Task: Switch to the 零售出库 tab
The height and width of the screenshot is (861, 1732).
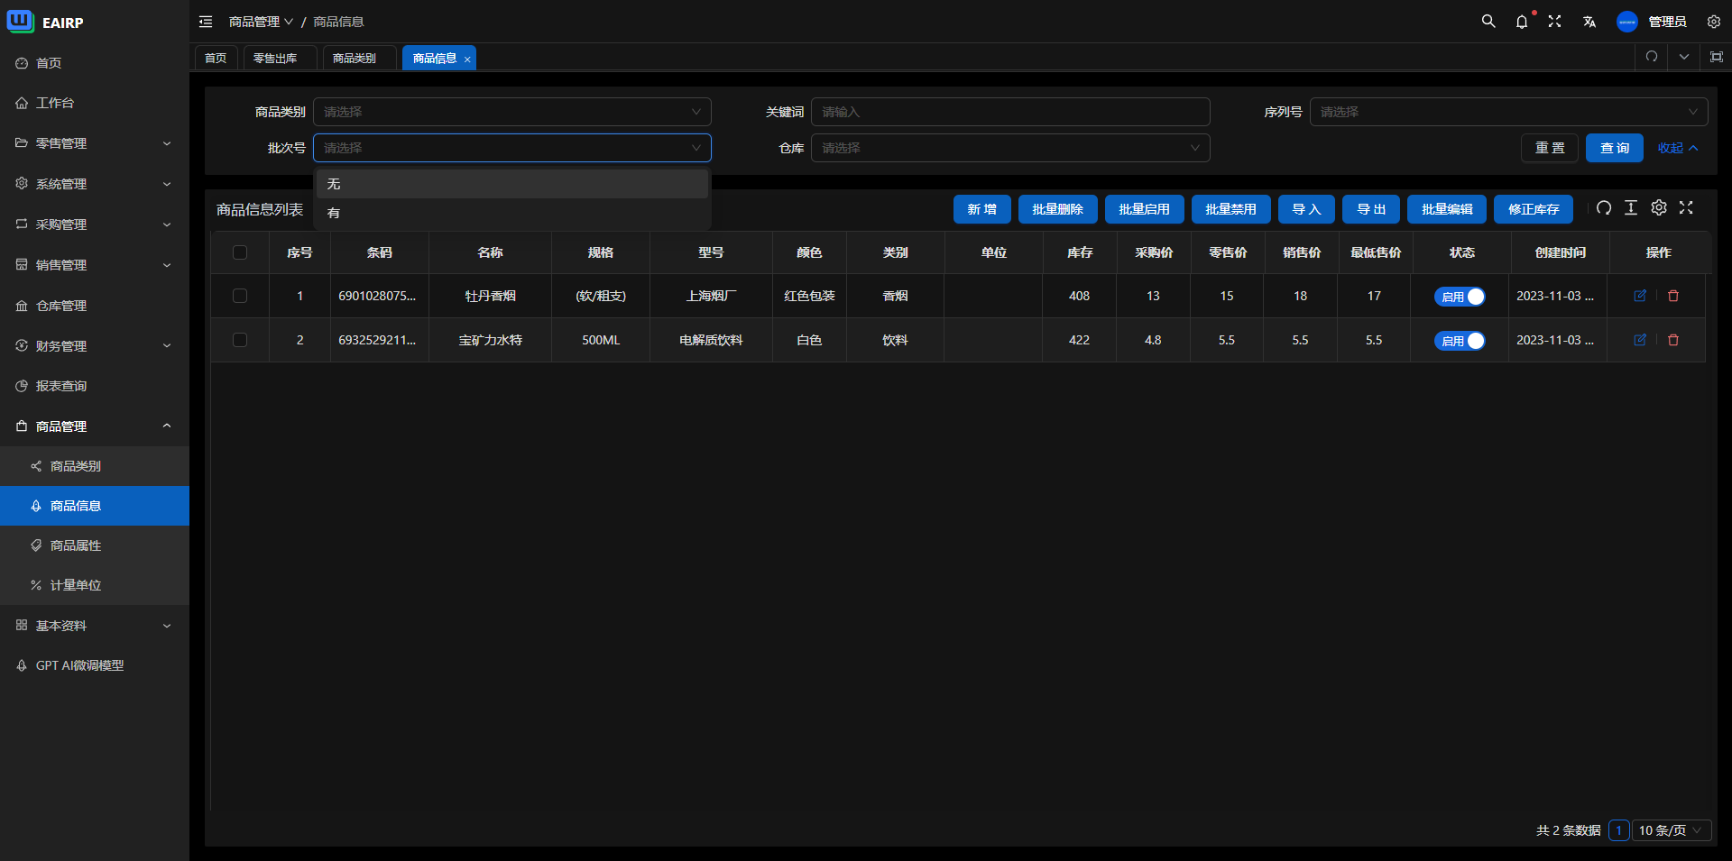Action: (275, 58)
